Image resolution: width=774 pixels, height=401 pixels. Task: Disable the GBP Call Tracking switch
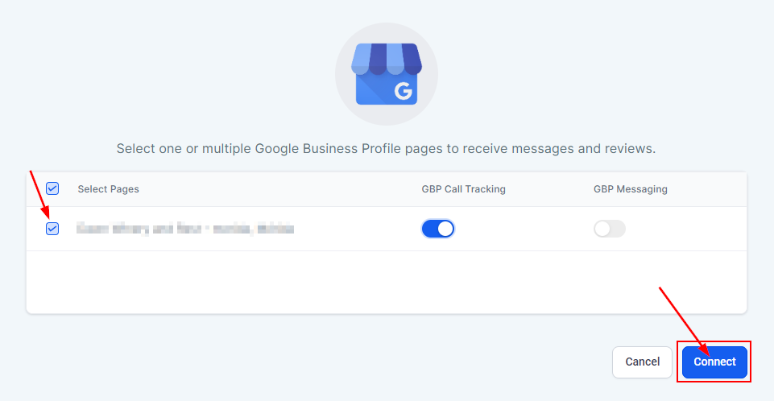(437, 229)
